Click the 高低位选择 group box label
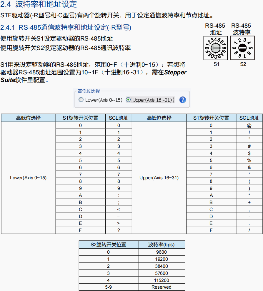263x291 pixels. point(89,91)
